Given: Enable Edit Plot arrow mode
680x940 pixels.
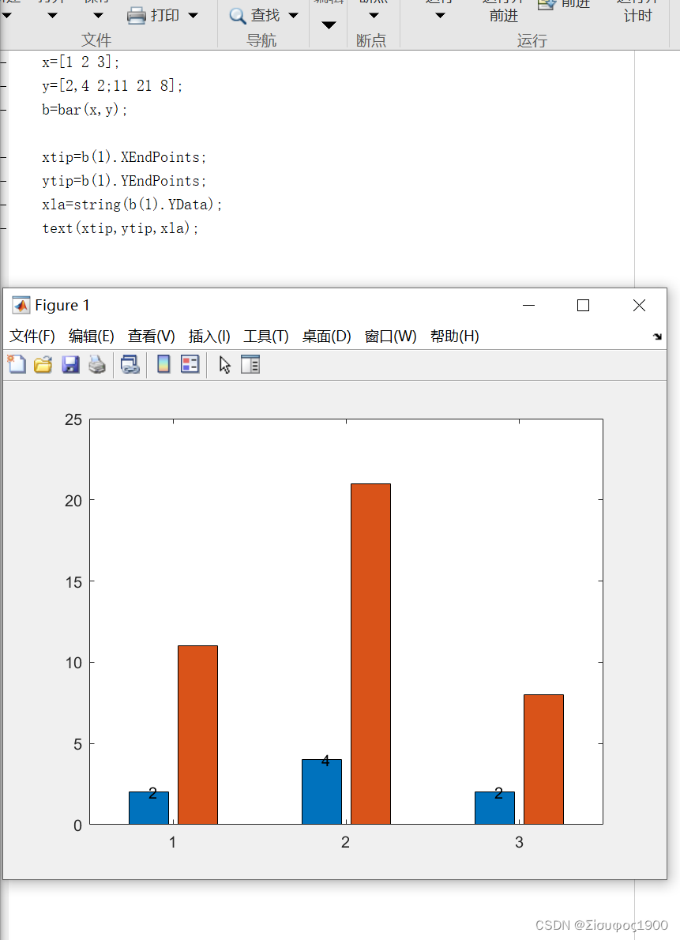Looking at the screenshot, I should click(x=224, y=364).
